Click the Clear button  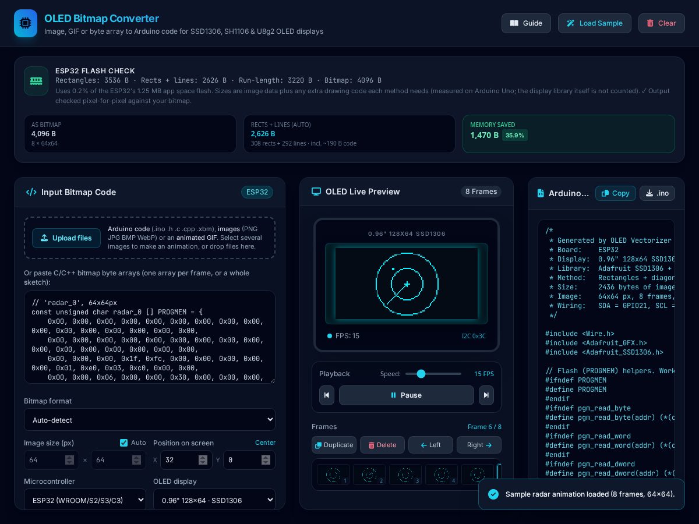coord(662,23)
